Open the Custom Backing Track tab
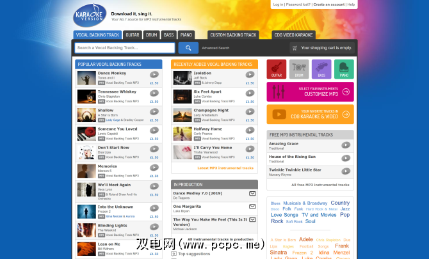The height and width of the screenshot is (259, 429). 233,35
